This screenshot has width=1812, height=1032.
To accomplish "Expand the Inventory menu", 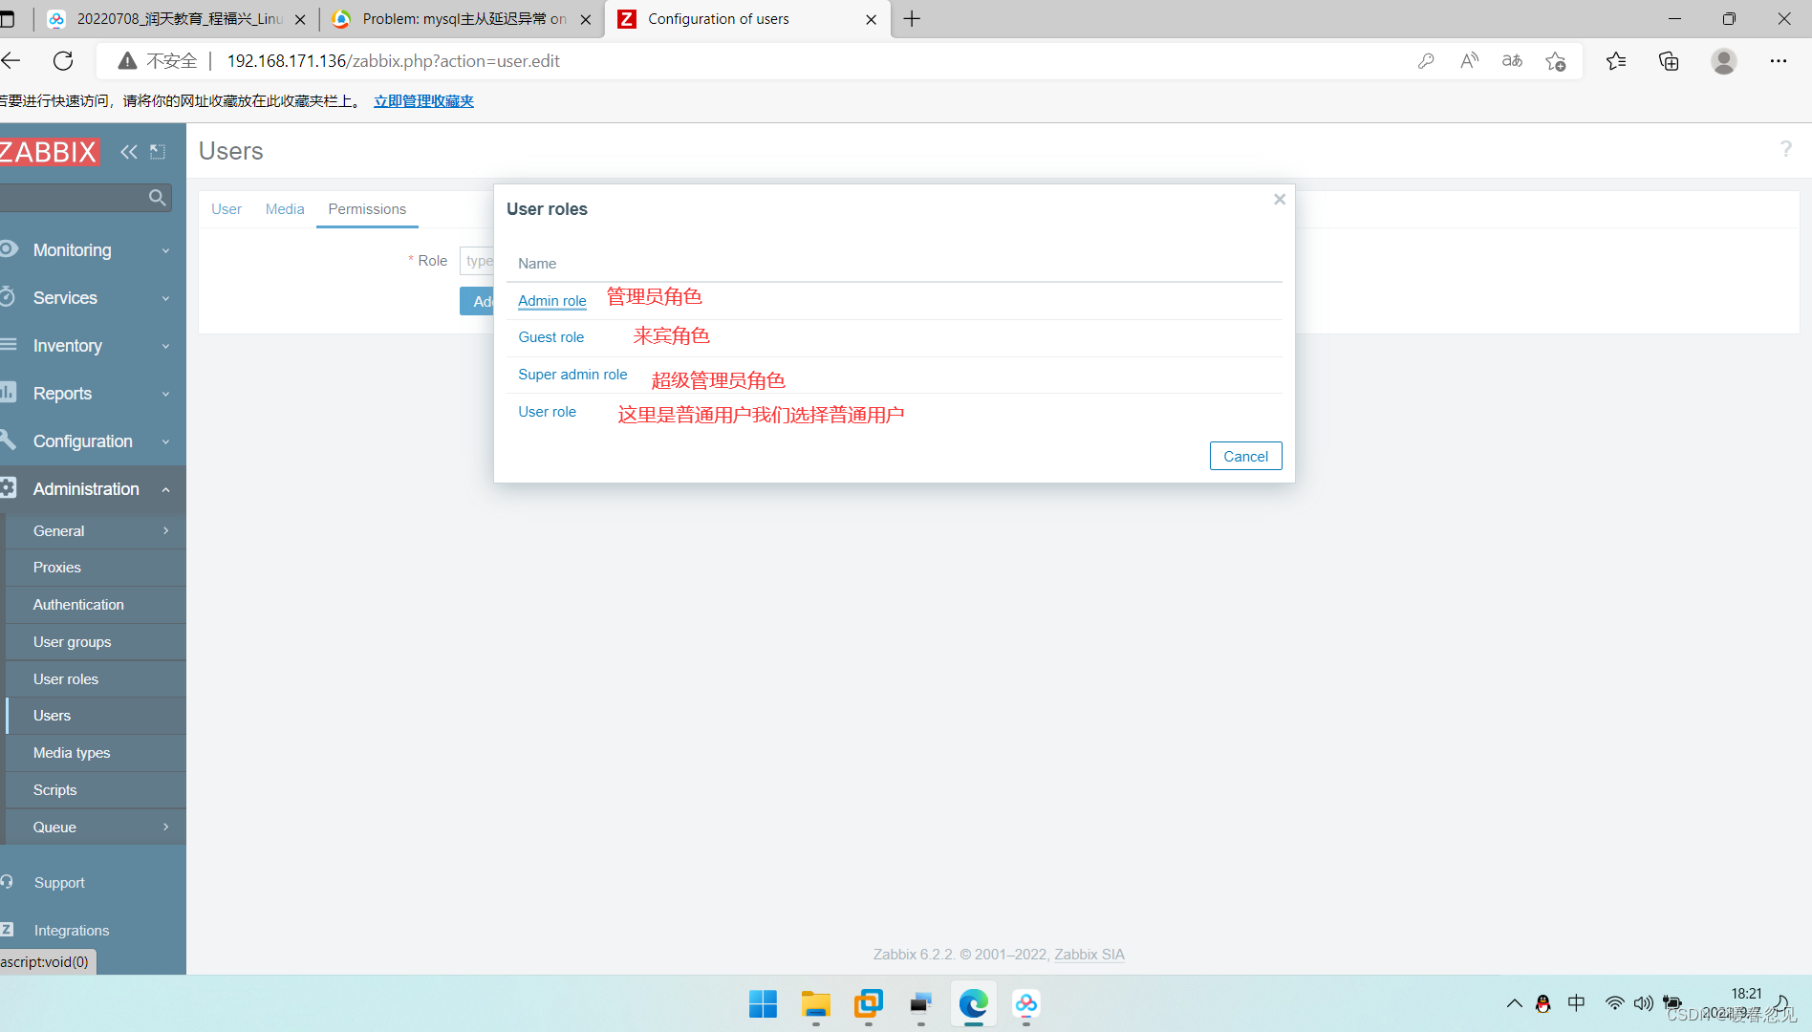I will 93,346.
